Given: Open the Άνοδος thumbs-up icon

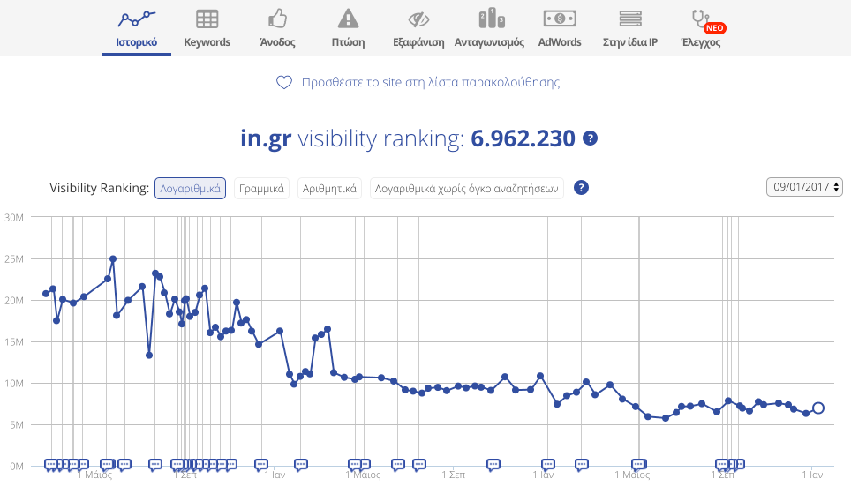Looking at the screenshot, I should point(277,19).
